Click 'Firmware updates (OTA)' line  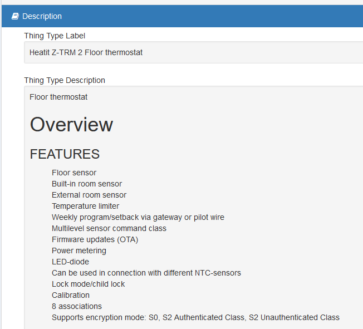95,239
